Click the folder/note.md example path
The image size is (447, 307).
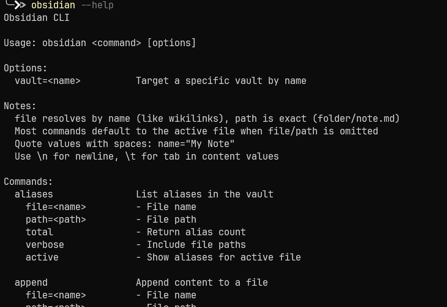tap(358, 119)
